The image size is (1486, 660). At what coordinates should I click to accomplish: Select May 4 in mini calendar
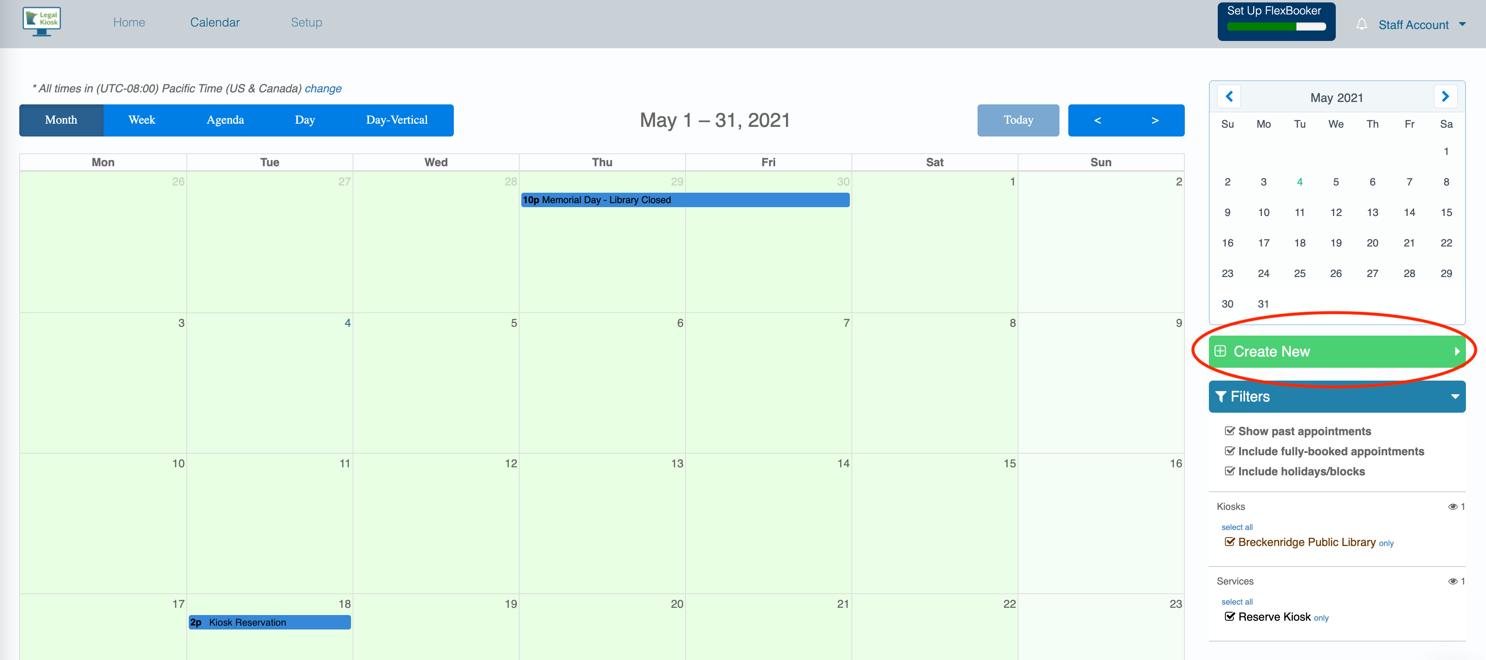point(1299,182)
